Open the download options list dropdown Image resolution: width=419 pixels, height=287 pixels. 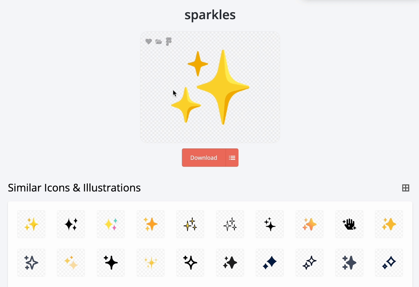(x=232, y=158)
